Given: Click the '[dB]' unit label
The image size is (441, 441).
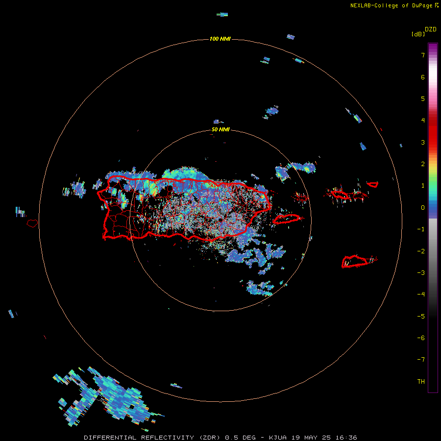Looking at the screenshot, I should click(418, 34).
